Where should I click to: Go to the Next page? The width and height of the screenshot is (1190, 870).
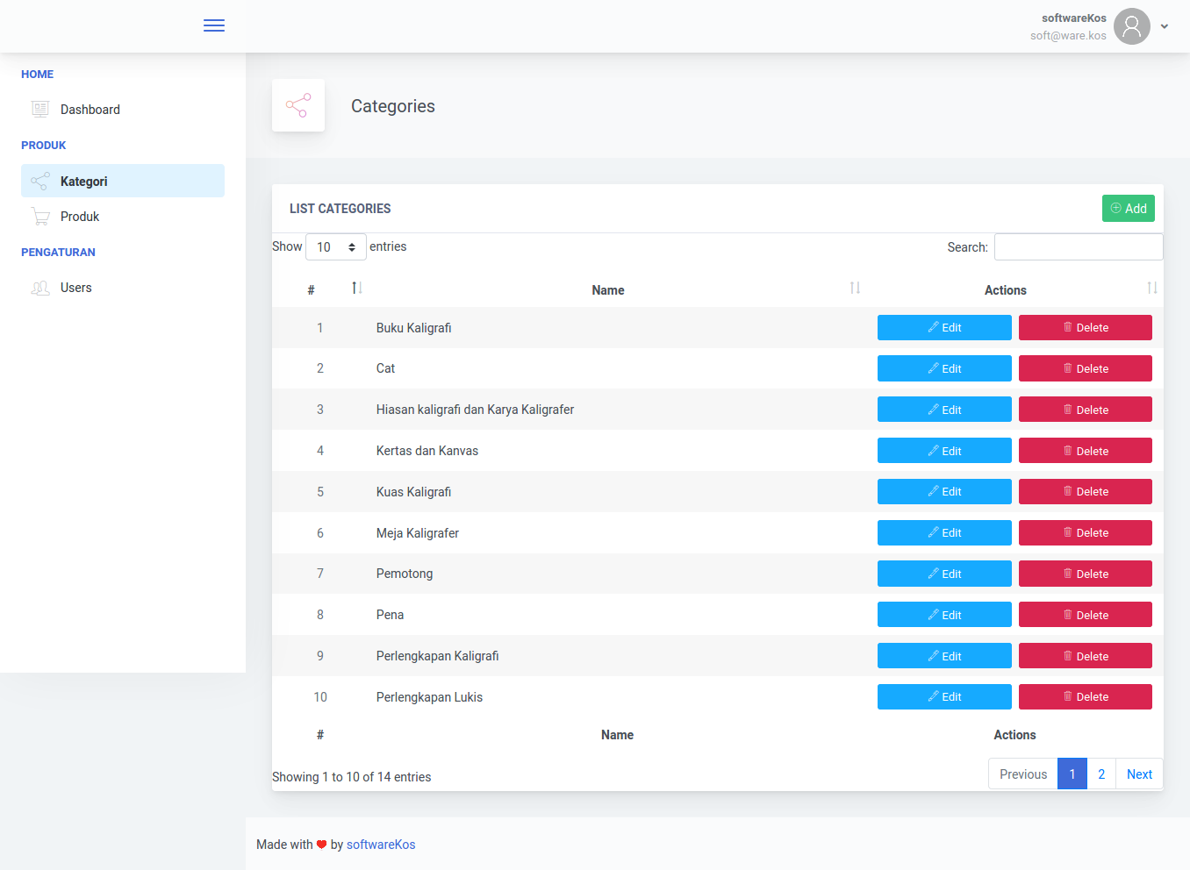click(1139, 774)
